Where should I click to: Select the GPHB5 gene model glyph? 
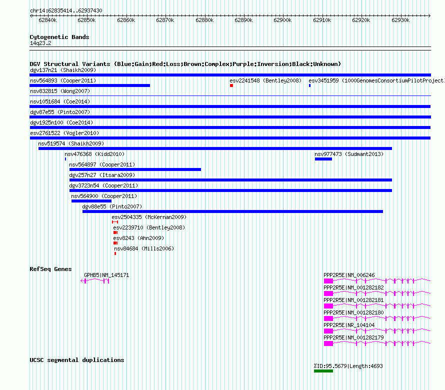pos(95,281)
